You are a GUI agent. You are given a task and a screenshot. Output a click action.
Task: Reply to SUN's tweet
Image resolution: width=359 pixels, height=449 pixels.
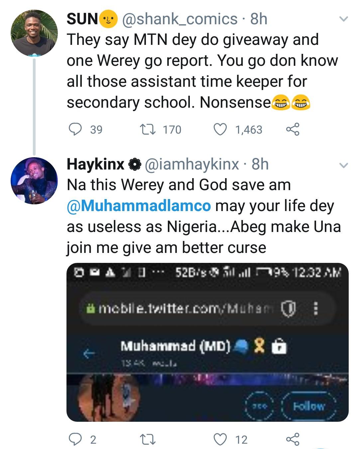pyautogui.click(x=75, y=129)
